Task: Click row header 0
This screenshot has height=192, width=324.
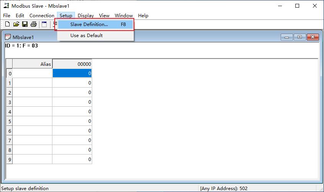Action: point(10,73)
